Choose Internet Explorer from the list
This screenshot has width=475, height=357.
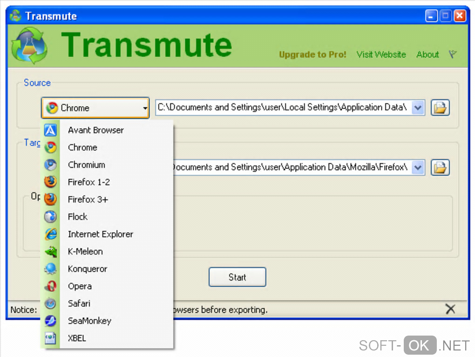pos(107,234)
